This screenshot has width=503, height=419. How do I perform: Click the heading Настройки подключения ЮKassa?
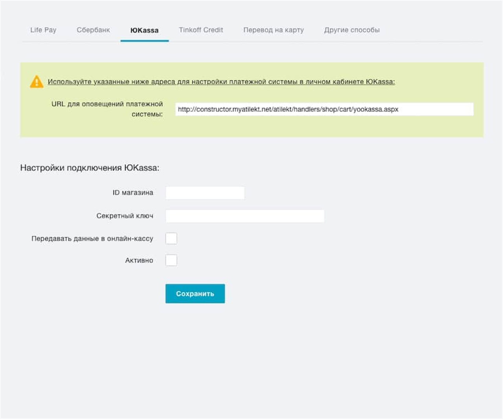pos(90,168)
